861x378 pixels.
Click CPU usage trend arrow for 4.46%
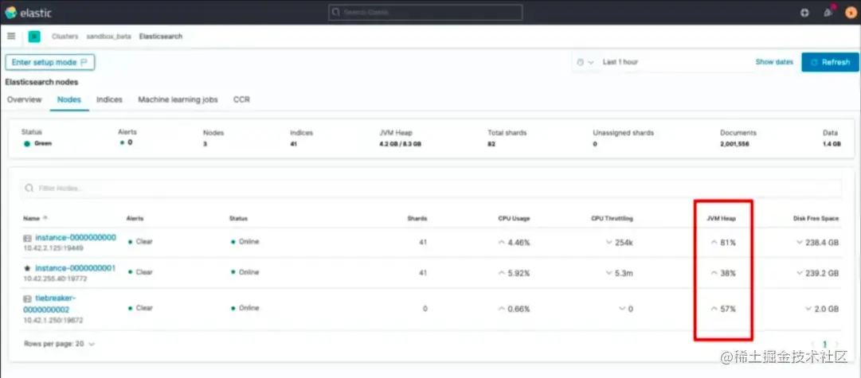[x=502, y=242]
